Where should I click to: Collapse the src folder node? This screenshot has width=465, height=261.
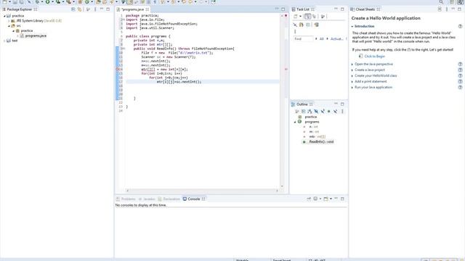pyautogui.click(x=9, y=26)
